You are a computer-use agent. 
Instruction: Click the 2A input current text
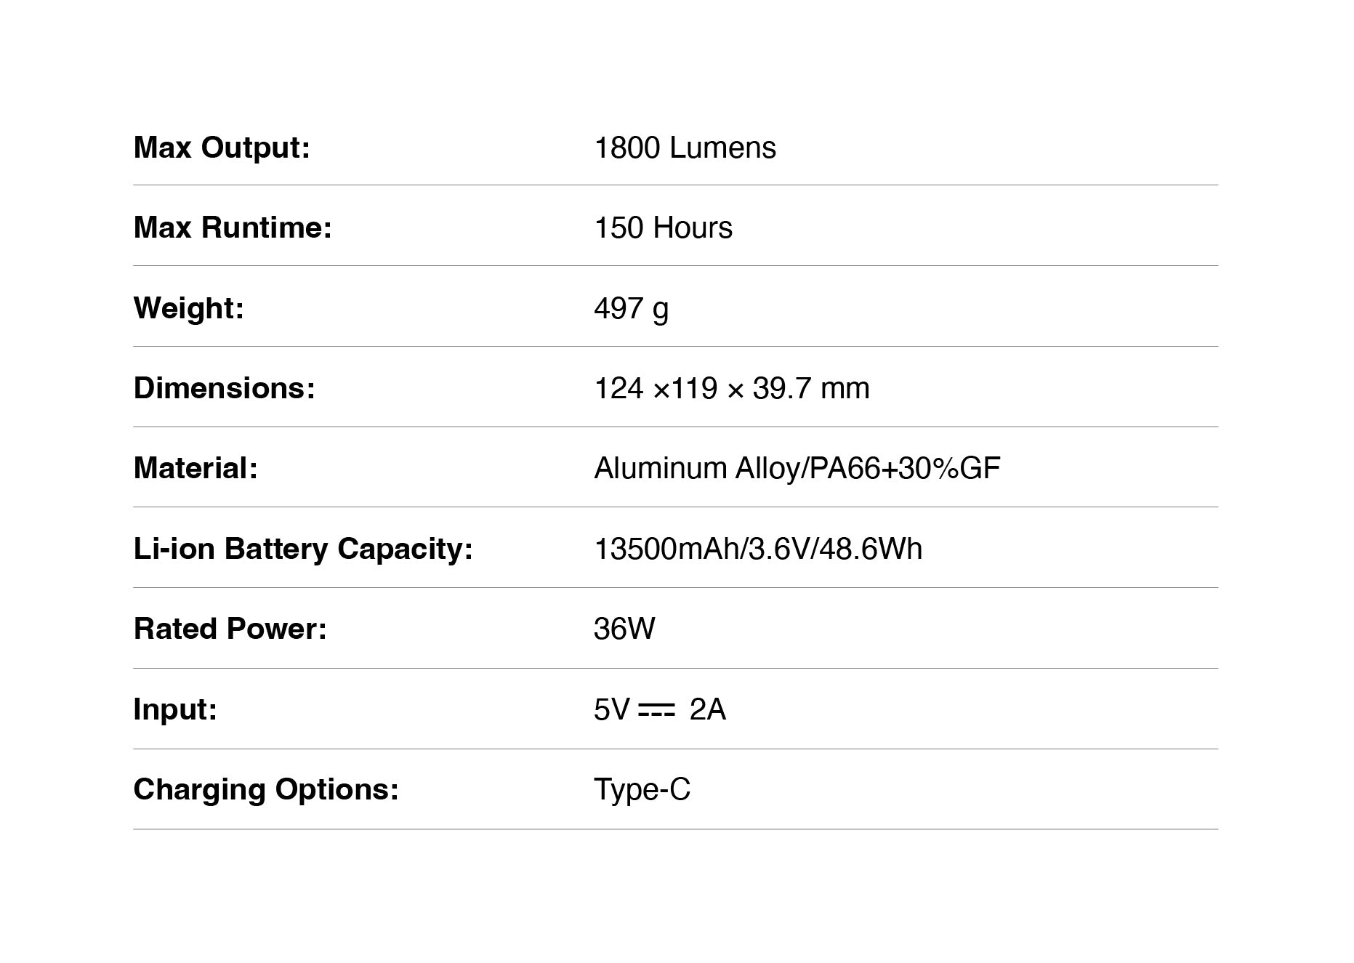pyautogui.click(x=707, y=709)
